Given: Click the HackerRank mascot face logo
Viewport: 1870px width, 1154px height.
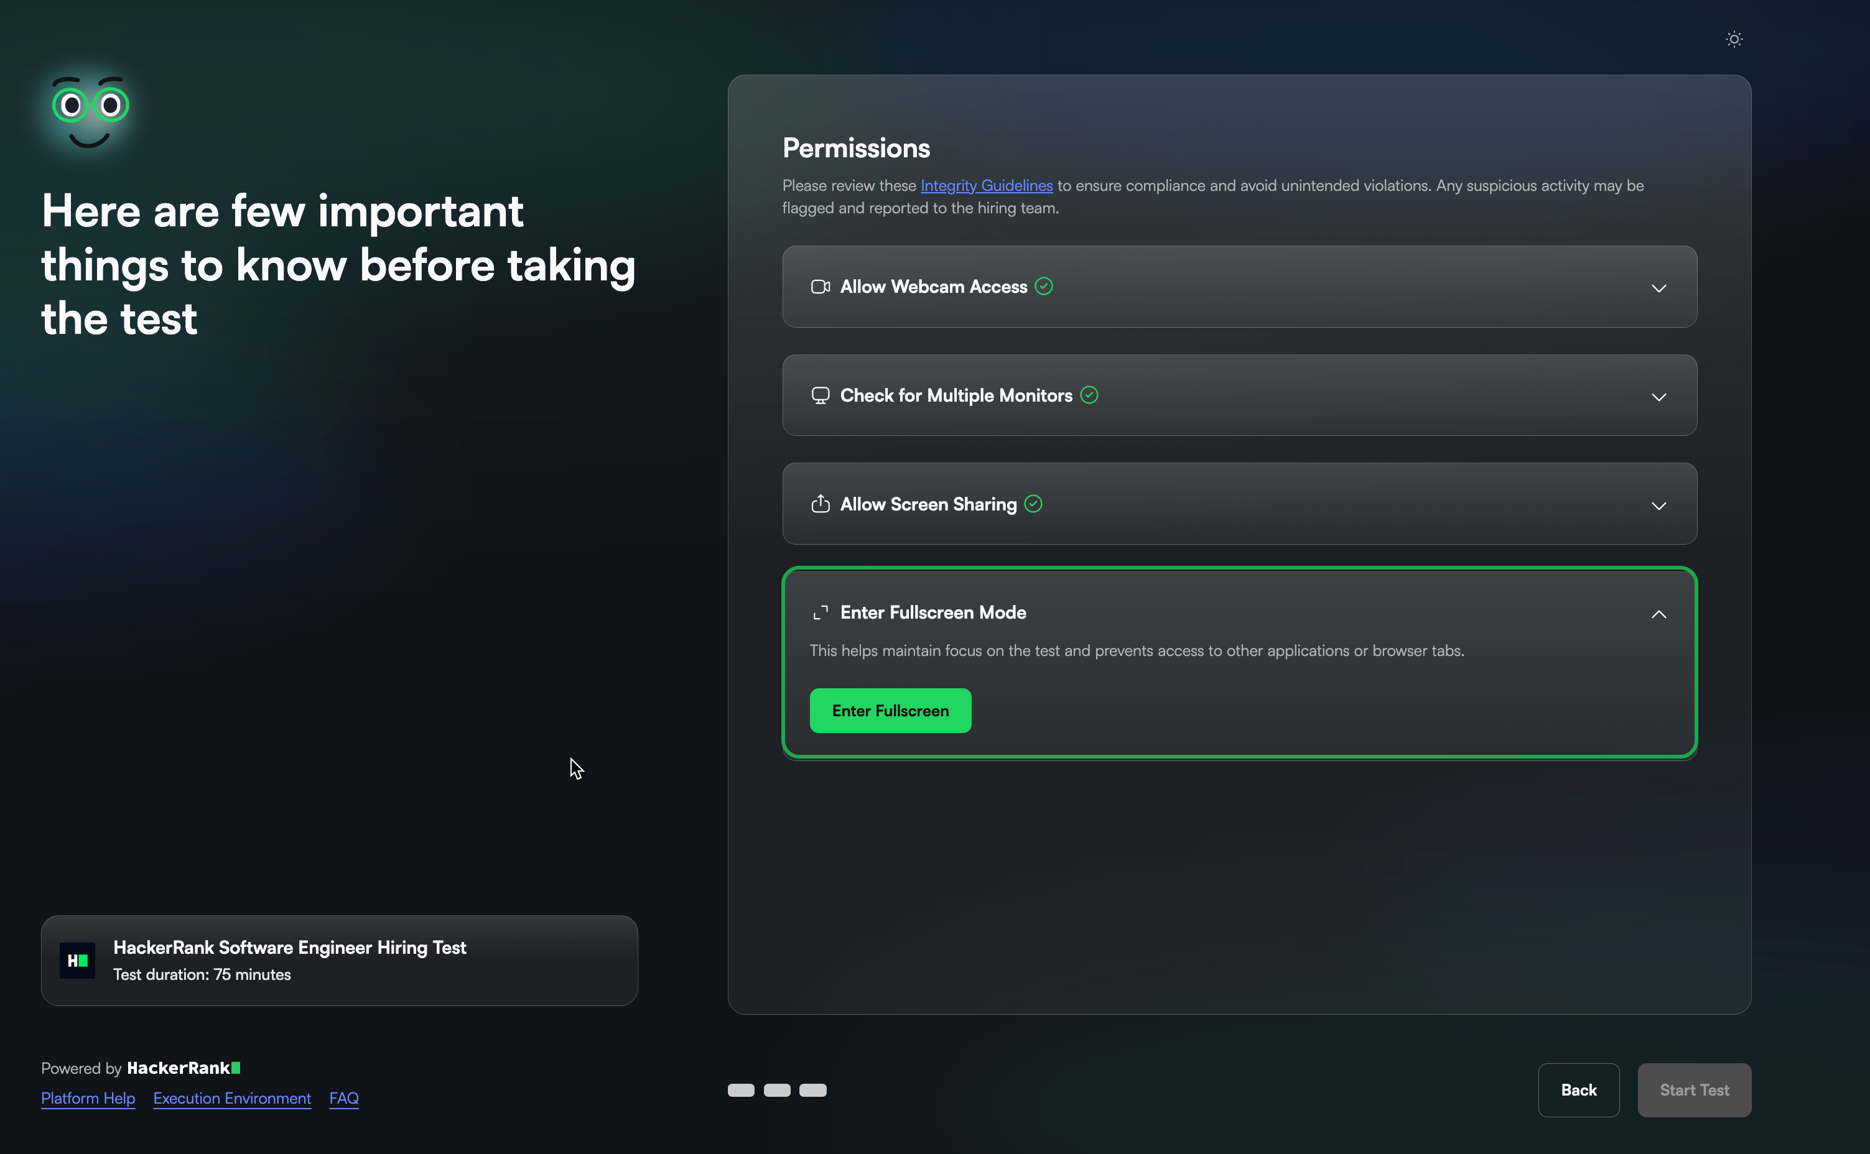Looking at the screenshot, I should (x=90, y=112).
